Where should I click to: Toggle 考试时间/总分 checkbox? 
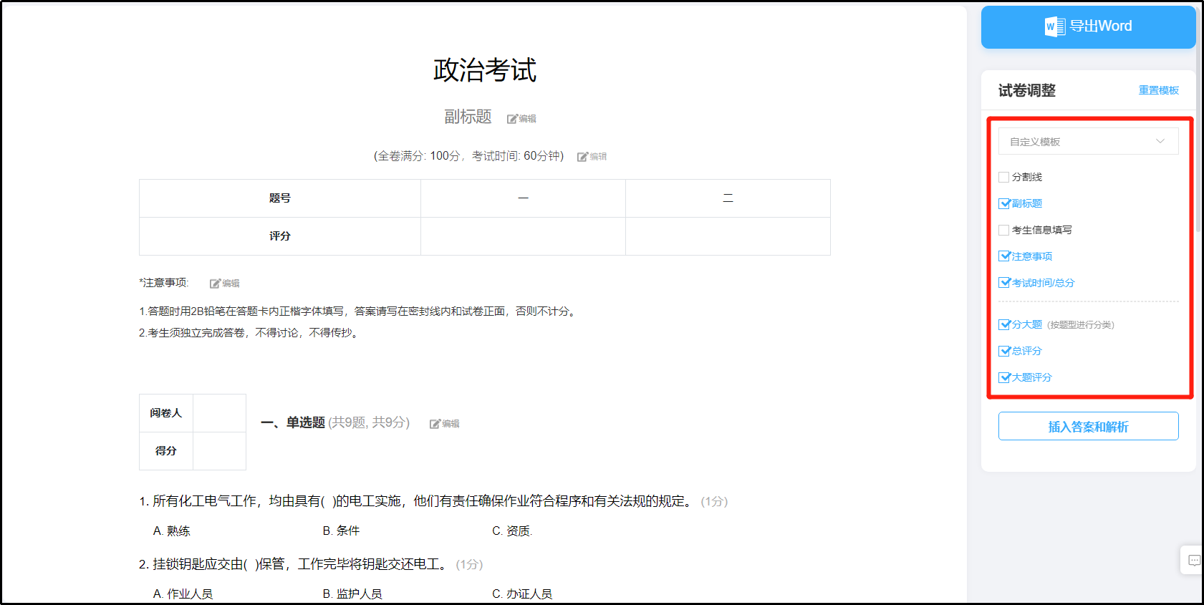point(1003,283)
